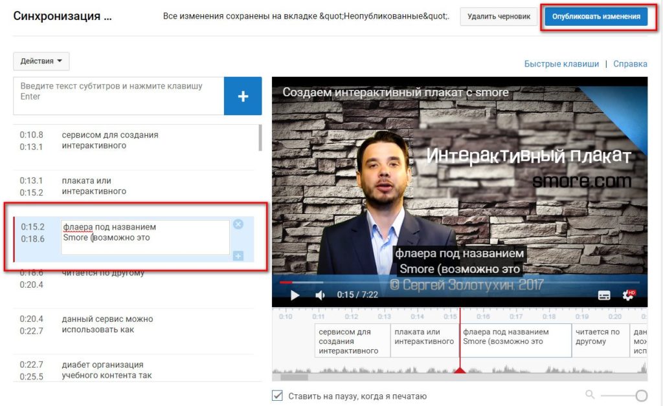
Task: Open 'Быстрые клавиши' link
Action: pyautogui.click(x=561, y=64)
